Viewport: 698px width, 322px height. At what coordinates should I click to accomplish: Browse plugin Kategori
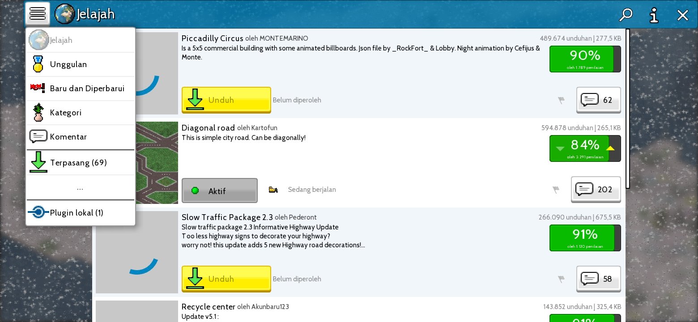point(81,113)
